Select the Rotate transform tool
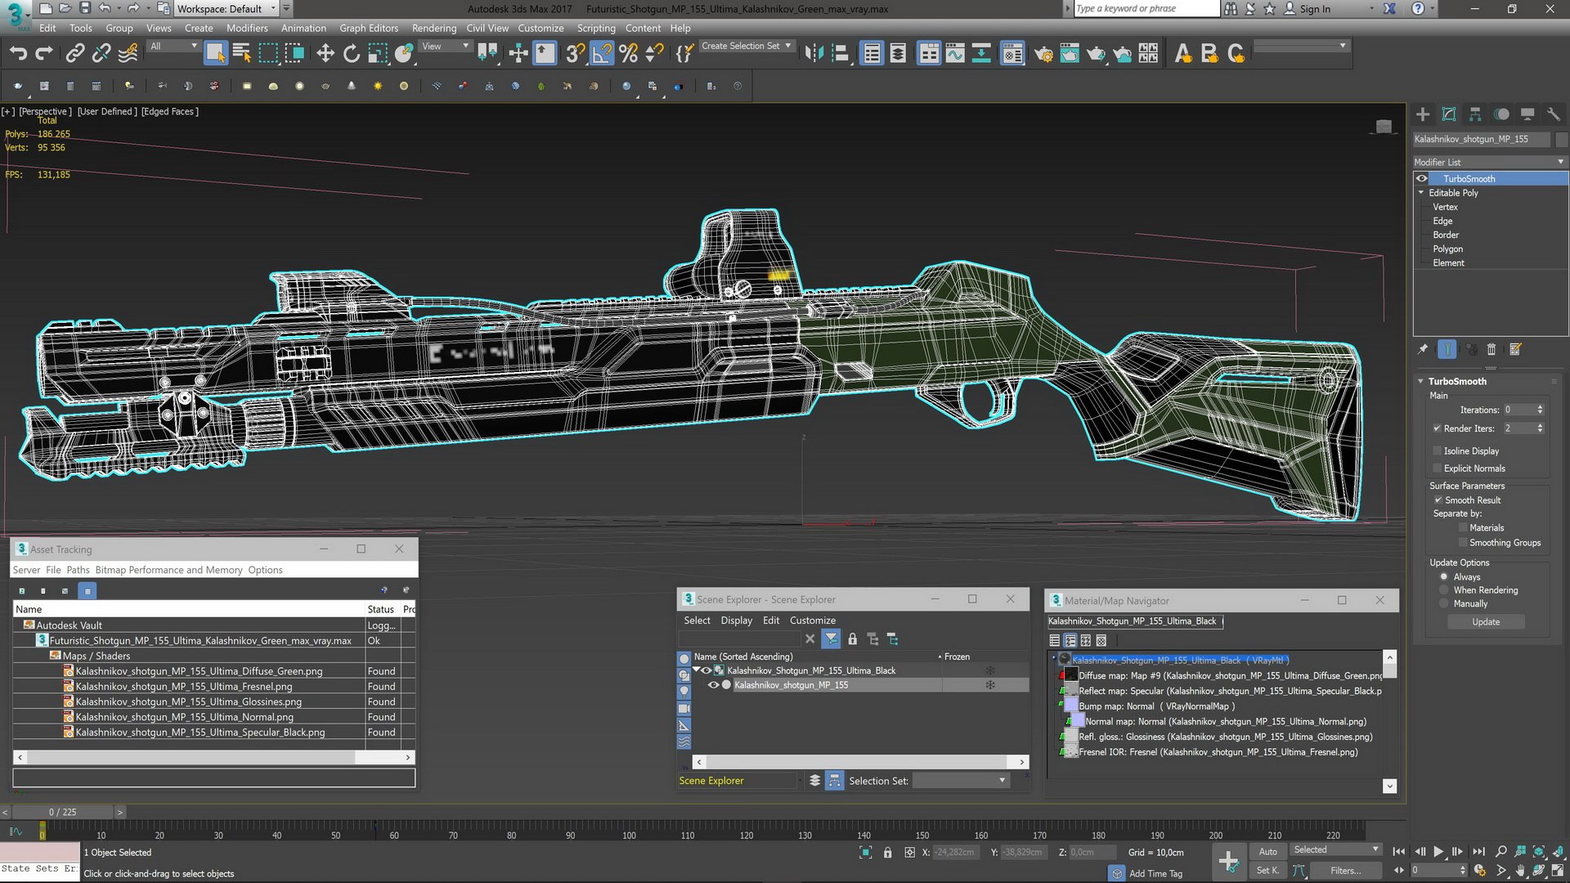The height and width of the screenshot is (883, 1570). click(x=352, y=54)
